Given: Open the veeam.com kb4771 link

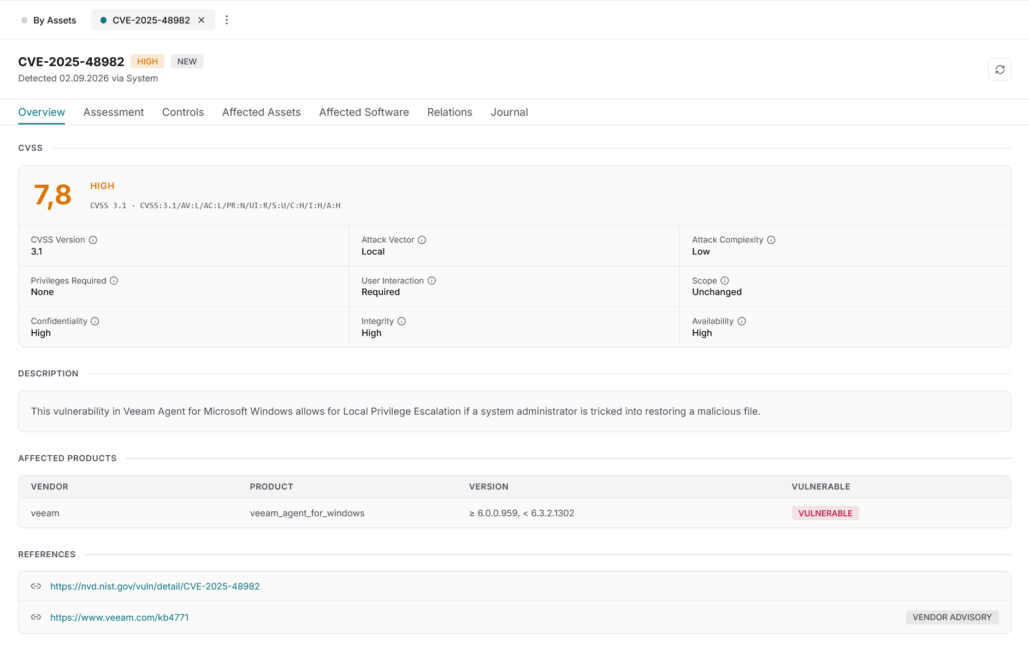Looking at the screenshot, I should tap(120, 617).
